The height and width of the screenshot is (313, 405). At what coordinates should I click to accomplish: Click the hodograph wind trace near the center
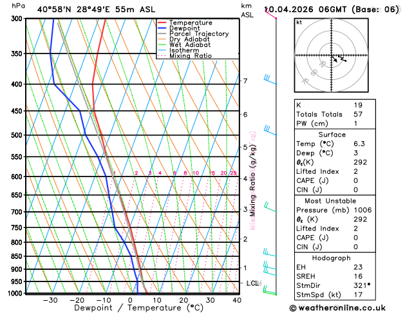click(339, 59)
